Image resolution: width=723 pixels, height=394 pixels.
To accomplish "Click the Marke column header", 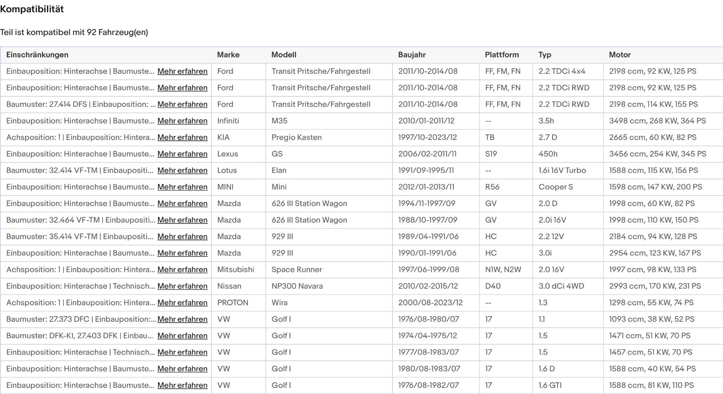I will (228, 55).
